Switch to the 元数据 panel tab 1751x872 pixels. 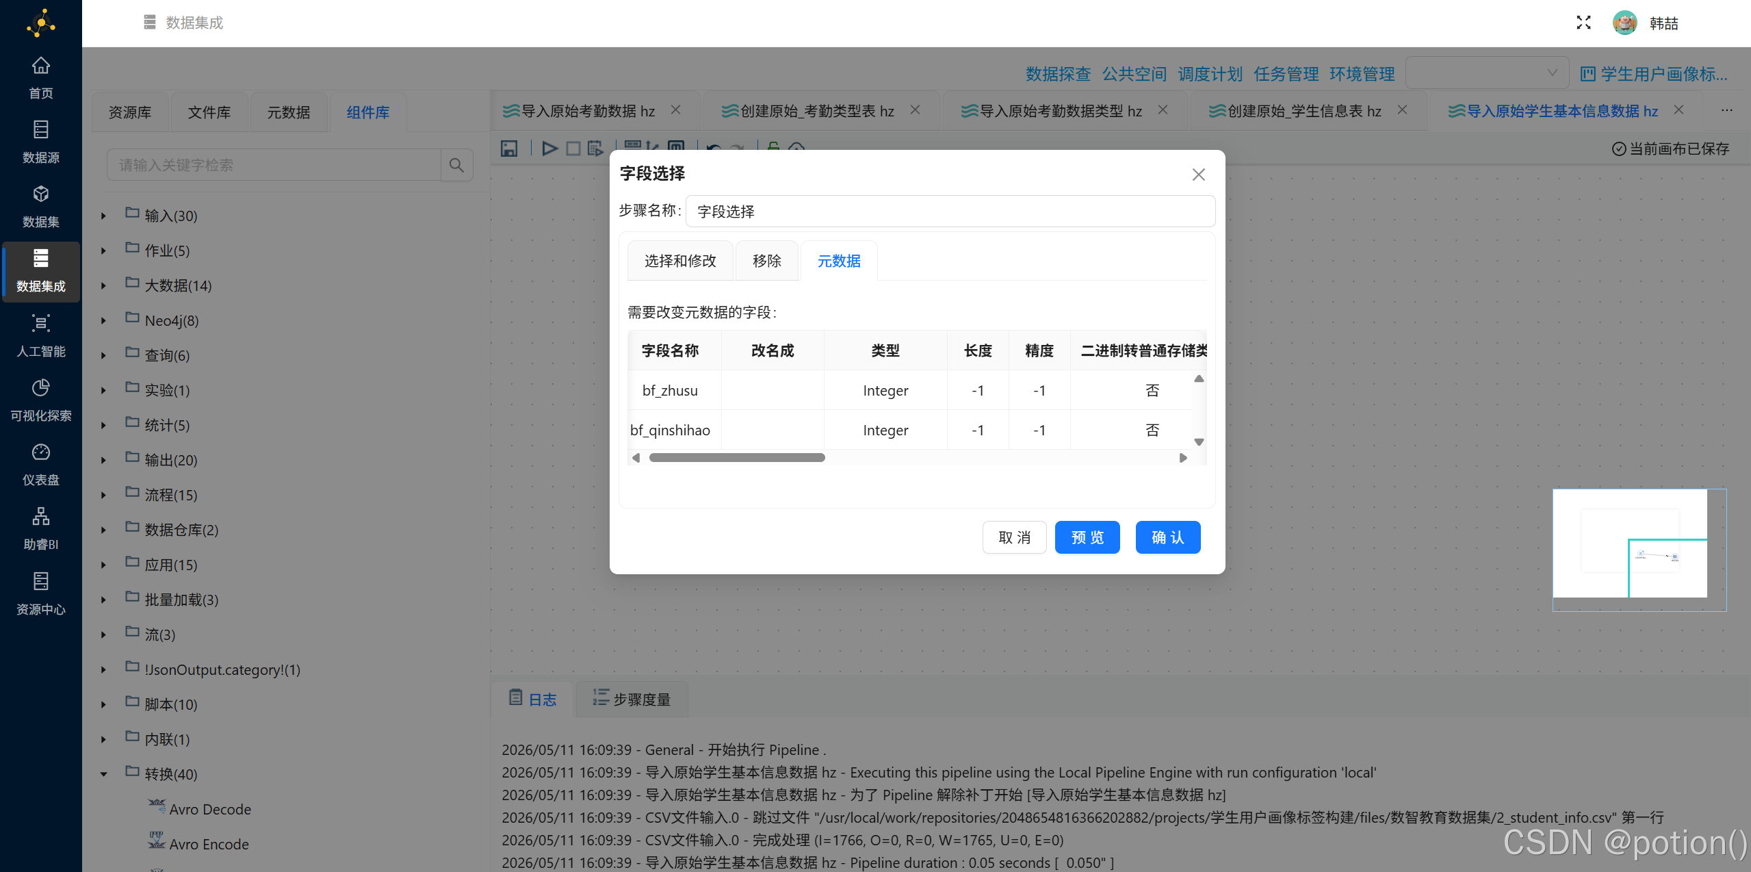pyautogui.click(x=289, y=112)
